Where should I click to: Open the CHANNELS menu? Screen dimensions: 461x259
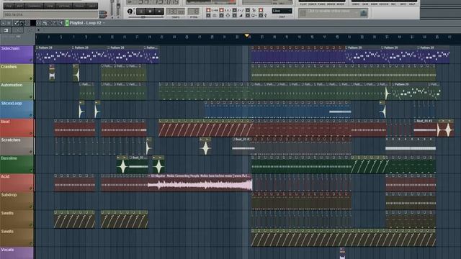[34, 6]
